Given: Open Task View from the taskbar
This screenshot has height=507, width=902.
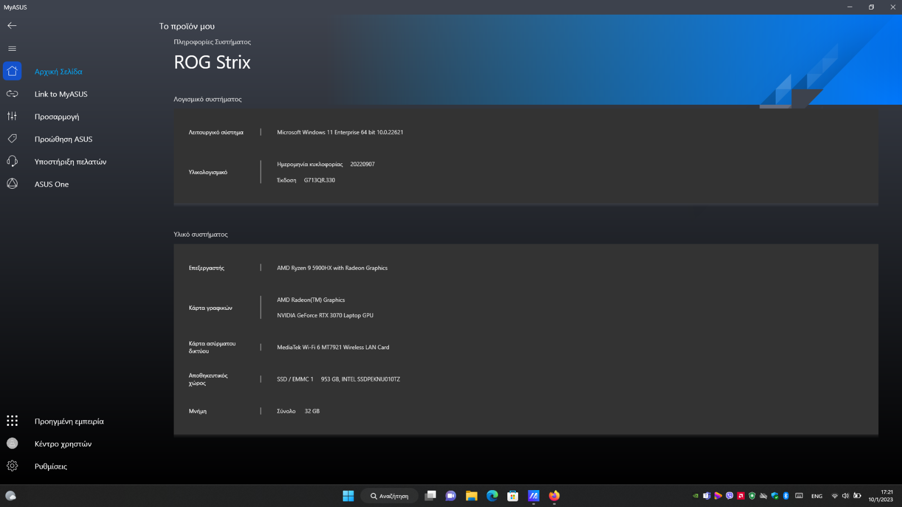Looking at the screenshot, I should point(431,496).
